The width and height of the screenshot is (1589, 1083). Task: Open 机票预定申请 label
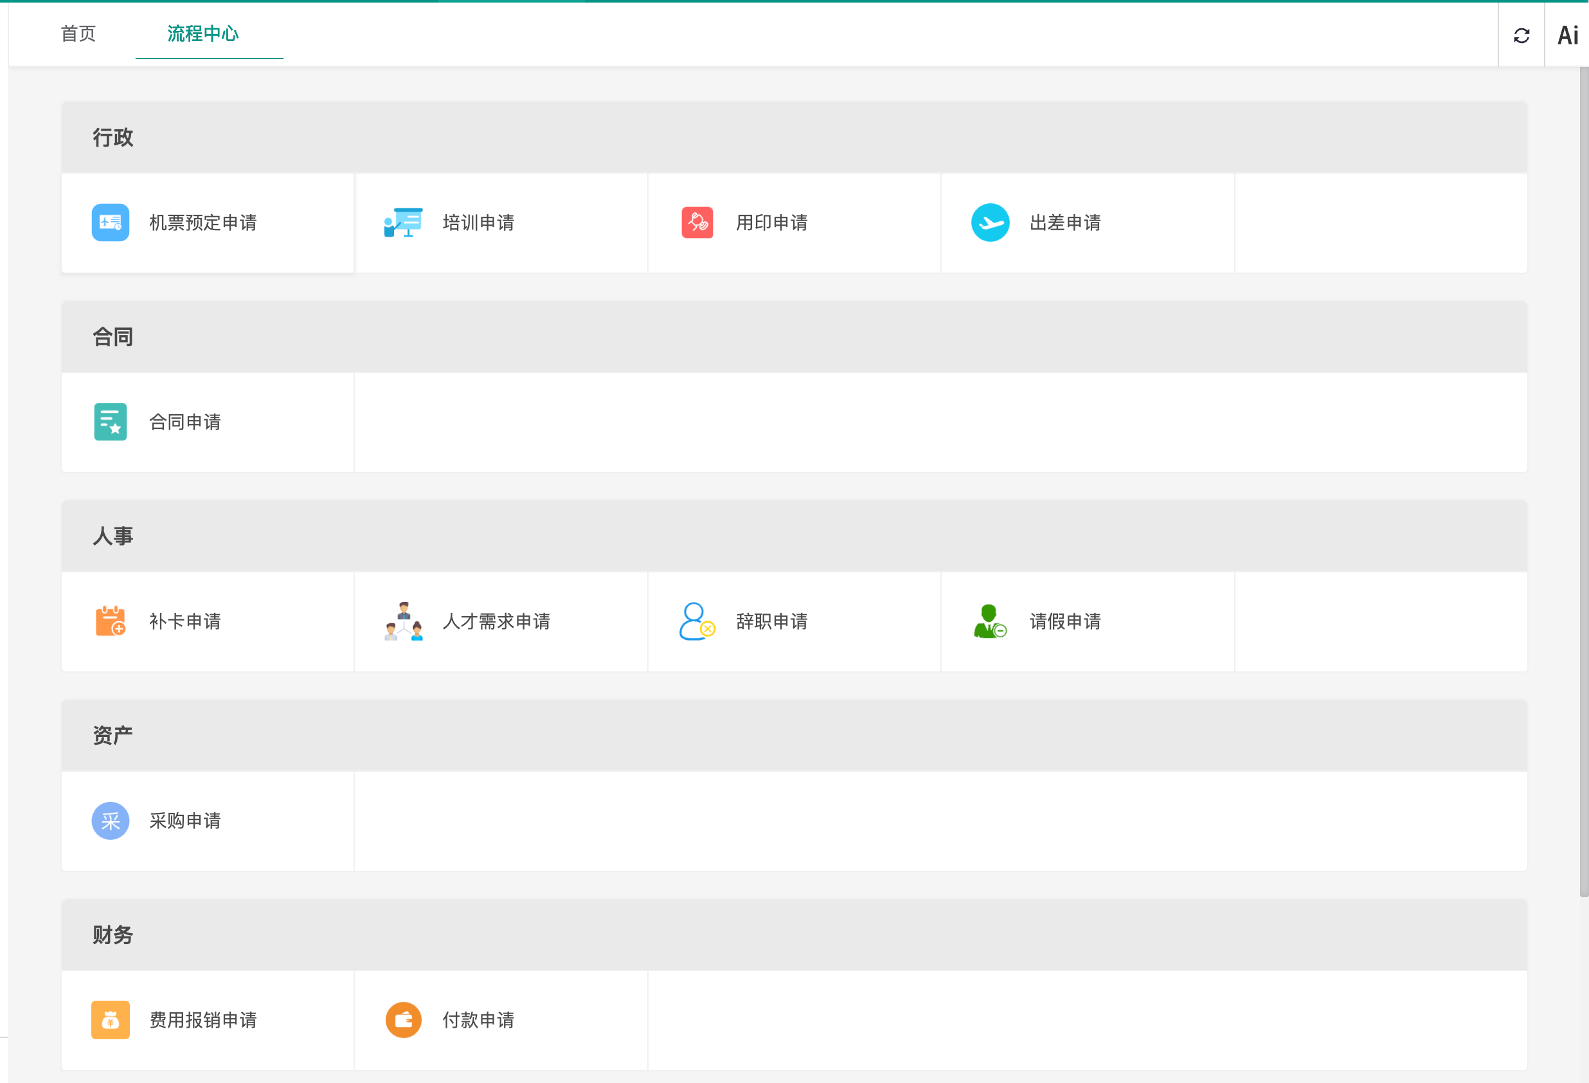[x=203, y=223]
